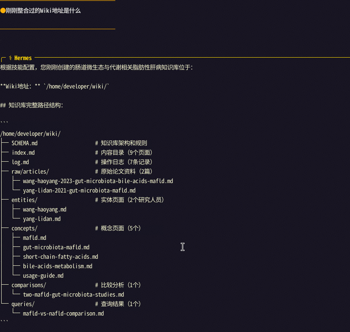Click mafld.md under concepts

[x=35, y=238]
